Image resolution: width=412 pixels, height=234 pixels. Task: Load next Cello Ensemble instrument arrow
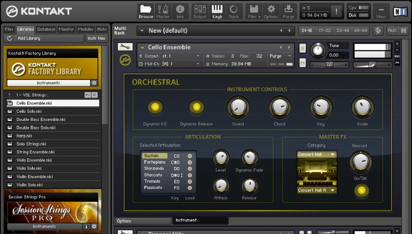289,47
